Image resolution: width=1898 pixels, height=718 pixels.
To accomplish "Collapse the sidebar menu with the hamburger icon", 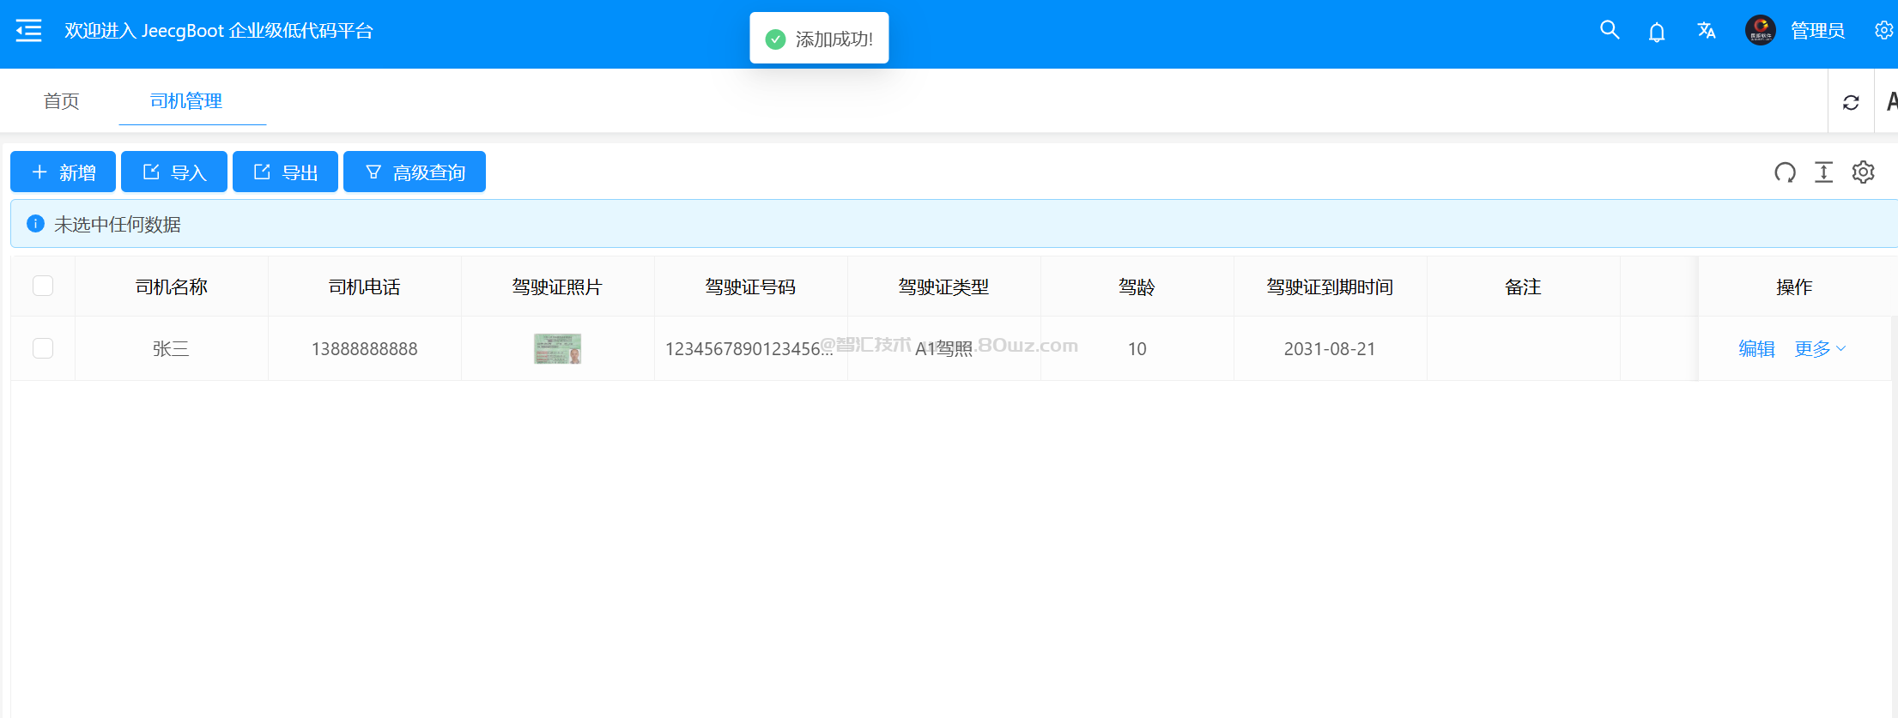I will pyautogui.click(x=28, y=31).
